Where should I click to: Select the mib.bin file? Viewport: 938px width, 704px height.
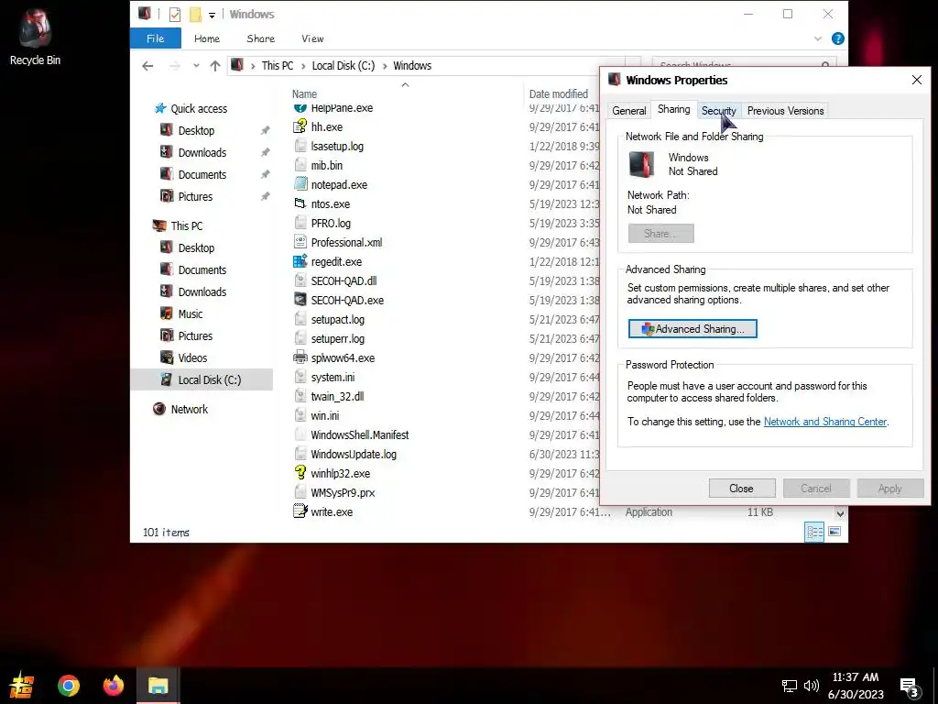(327, 165)
